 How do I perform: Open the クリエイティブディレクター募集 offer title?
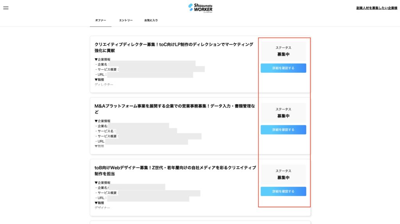174,48
